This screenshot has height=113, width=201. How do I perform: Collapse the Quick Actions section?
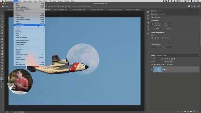151,44
